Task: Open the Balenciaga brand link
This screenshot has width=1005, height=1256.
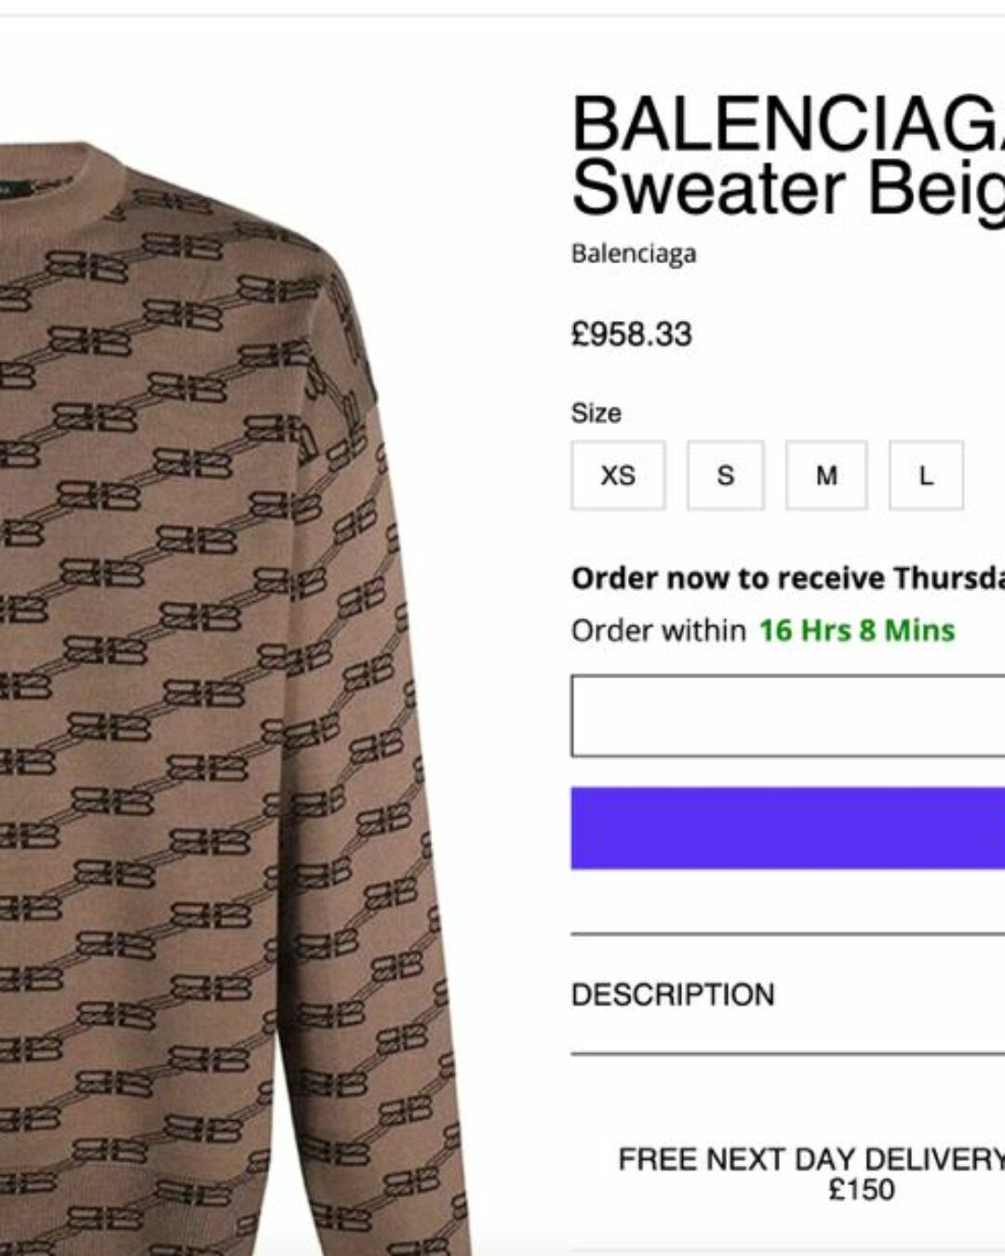Action: (x=634, y=253)
